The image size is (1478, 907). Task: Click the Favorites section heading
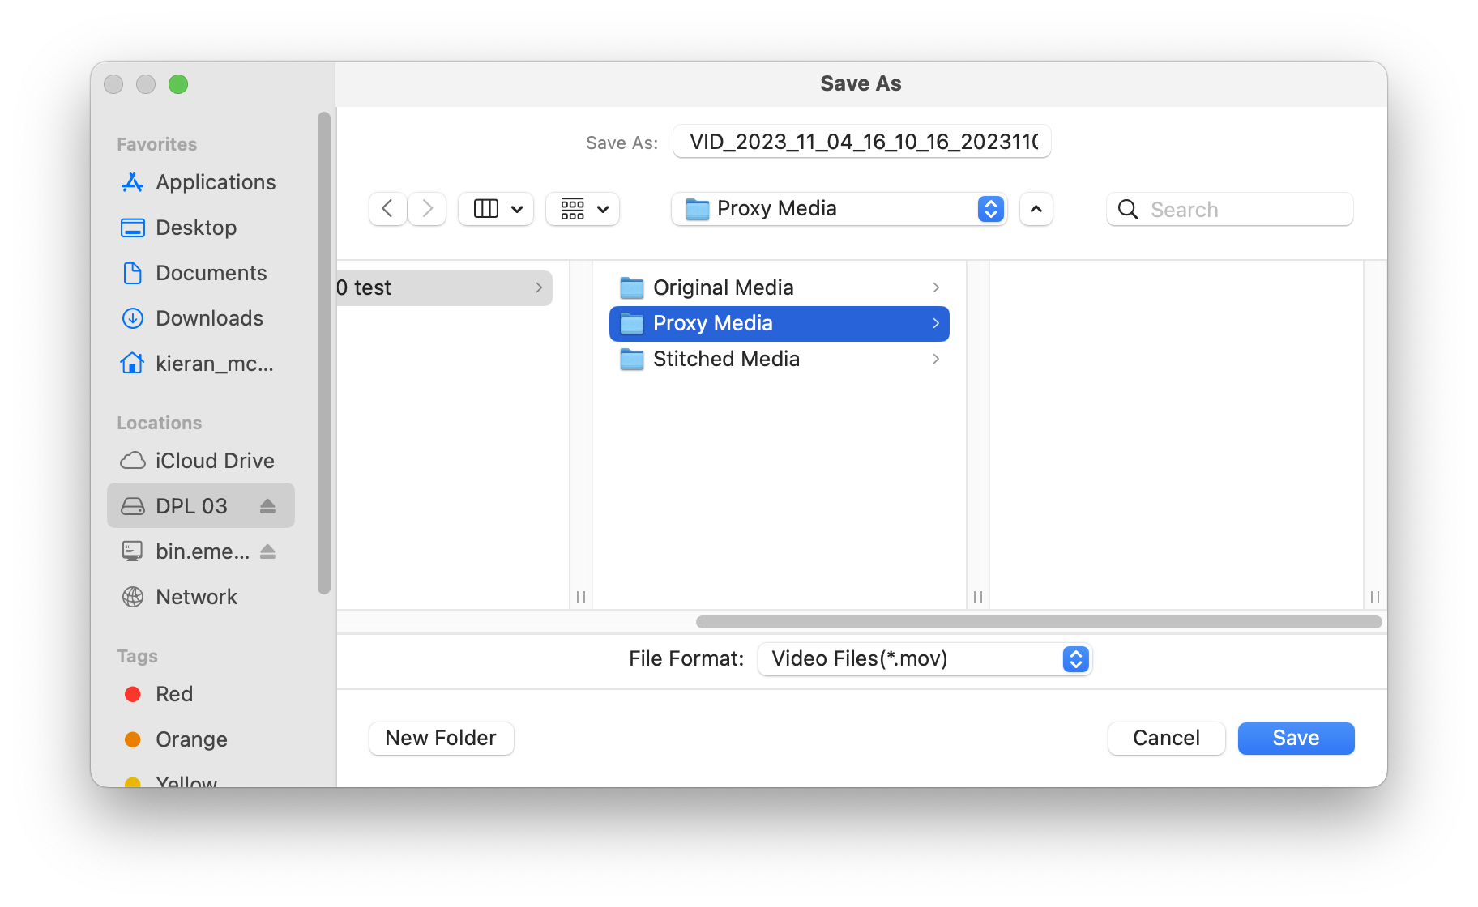pos(156,144)
